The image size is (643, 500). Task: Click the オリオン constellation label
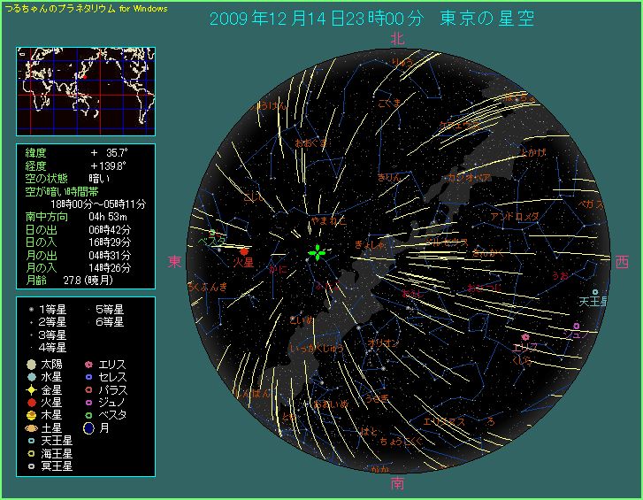(x=384, y=342)
